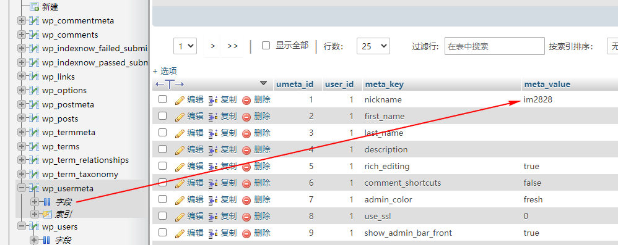
Task: Open 新建 new table entry in tree
Action: pos(50,7)
